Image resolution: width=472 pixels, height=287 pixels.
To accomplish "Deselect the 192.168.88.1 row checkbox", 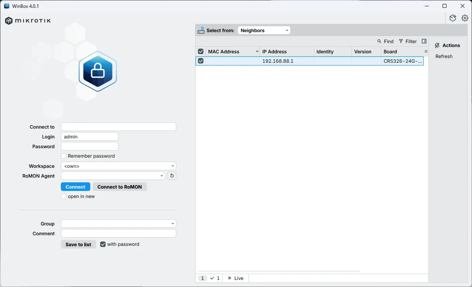I will pos(201,61).
